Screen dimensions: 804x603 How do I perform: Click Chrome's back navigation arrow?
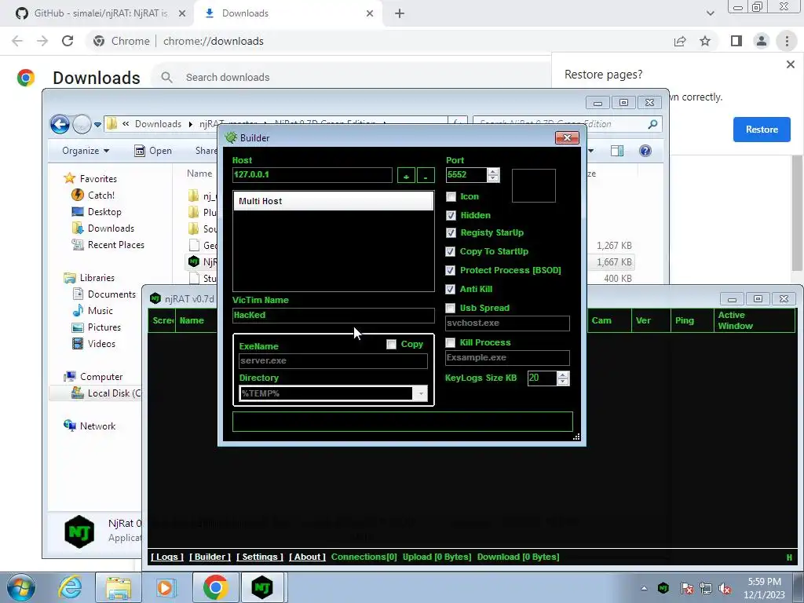[x=17, y=41]
